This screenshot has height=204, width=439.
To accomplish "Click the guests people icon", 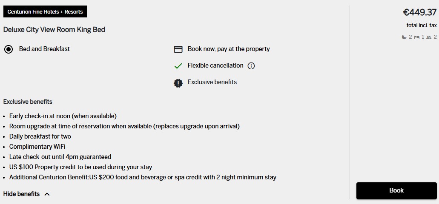I will (429, 37).
